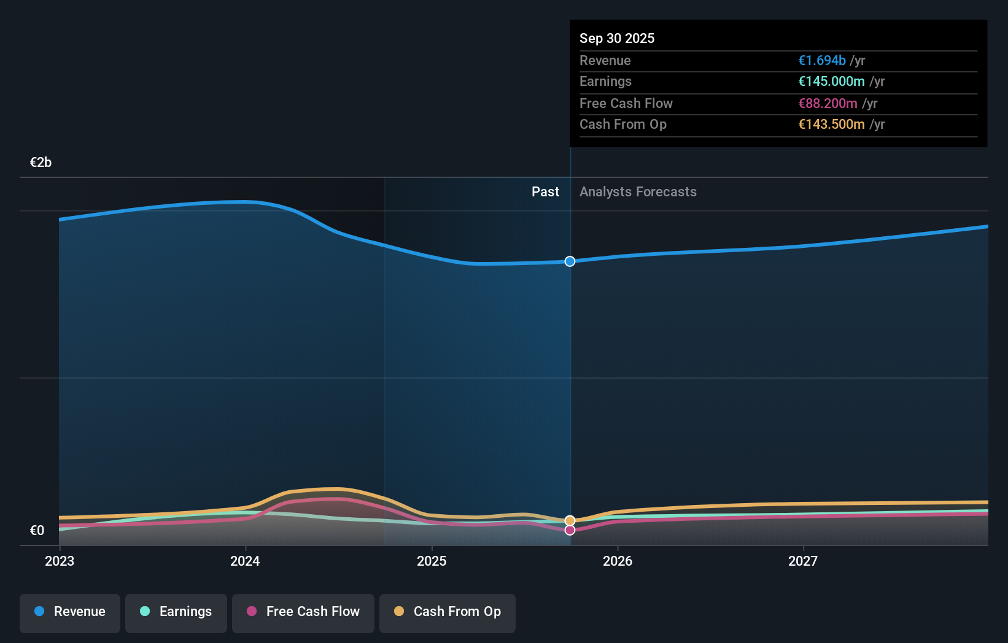This screenshot has height=643, width=1008.
Task: Select the Analysts Forecasts section
Action: pyautogui.click(x=638, y=191)
